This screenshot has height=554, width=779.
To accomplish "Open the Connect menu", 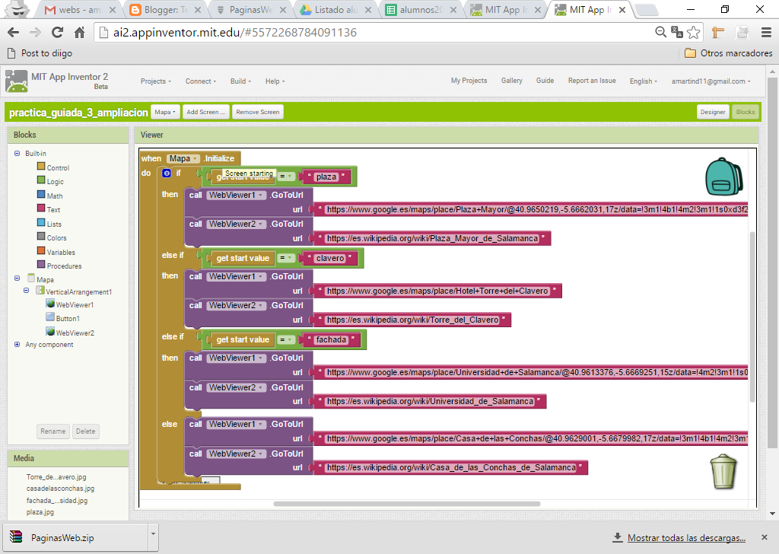I will pos(201,81).
